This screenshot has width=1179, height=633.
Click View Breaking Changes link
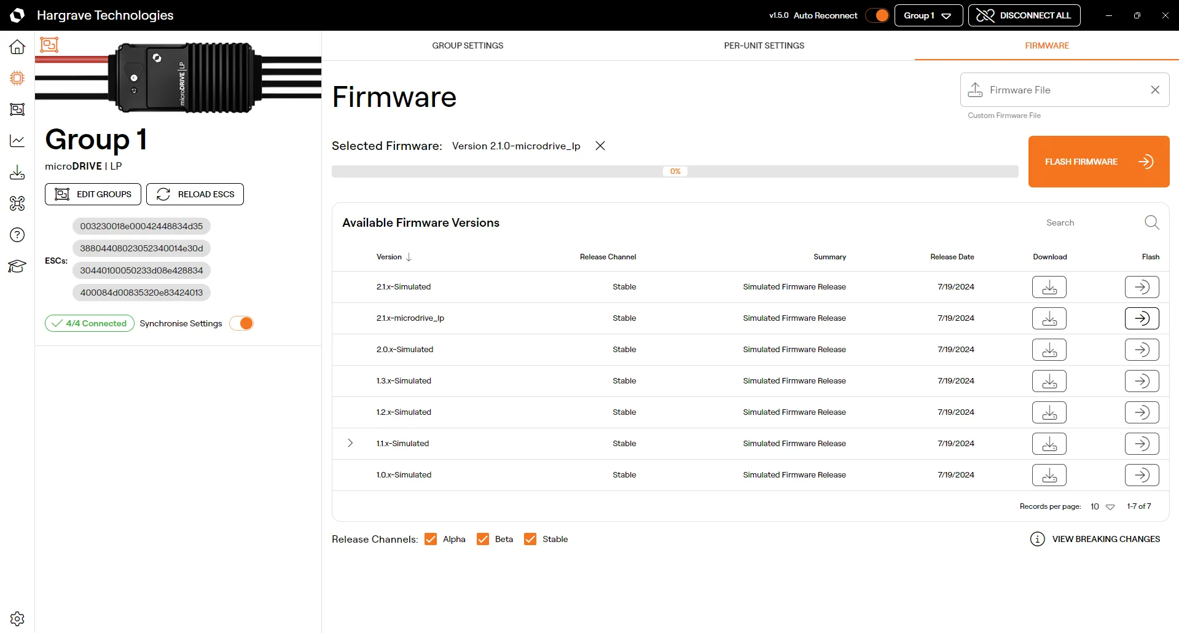(1095, 539)
